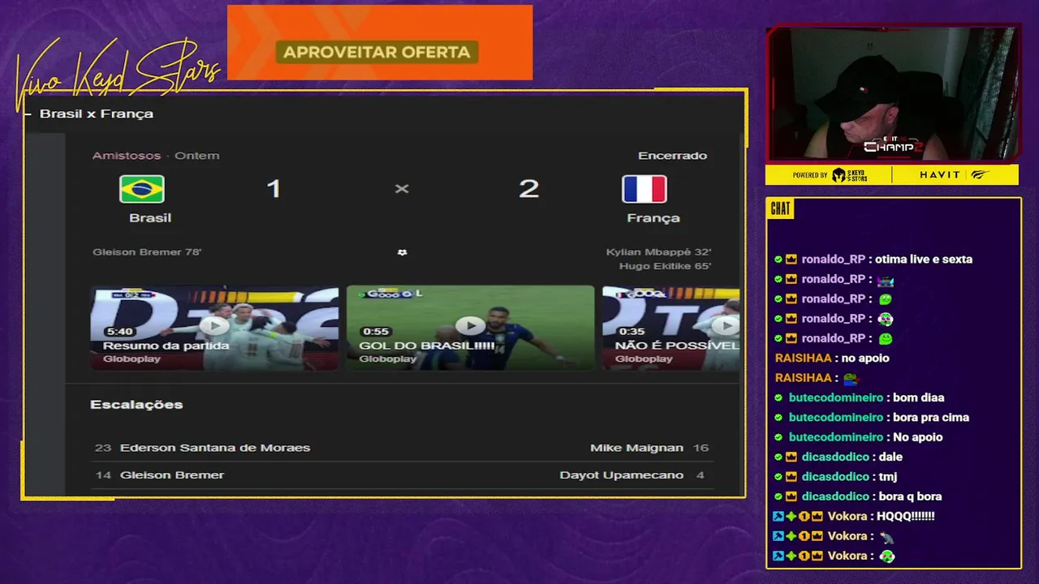Click scorer Gleison Bremer 78'

147,252
